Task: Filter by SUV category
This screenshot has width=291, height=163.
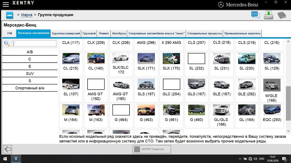Action: coord(30,74)
